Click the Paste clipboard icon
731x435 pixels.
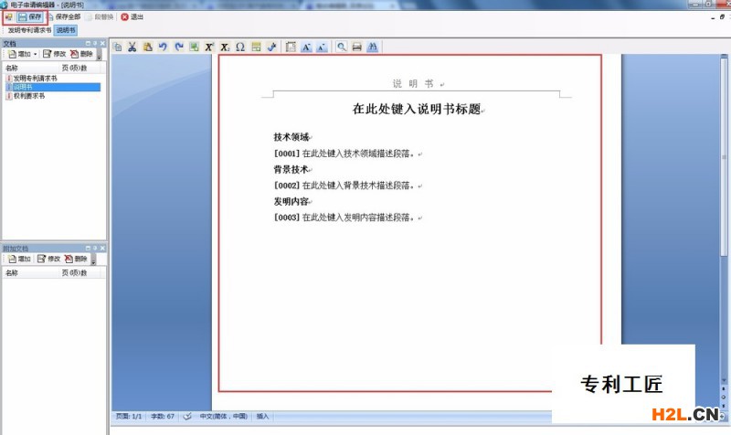(147, 47)
